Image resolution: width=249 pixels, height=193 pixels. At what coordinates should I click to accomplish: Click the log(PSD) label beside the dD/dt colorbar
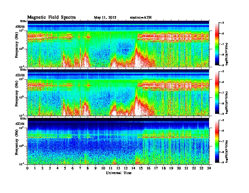227,102
